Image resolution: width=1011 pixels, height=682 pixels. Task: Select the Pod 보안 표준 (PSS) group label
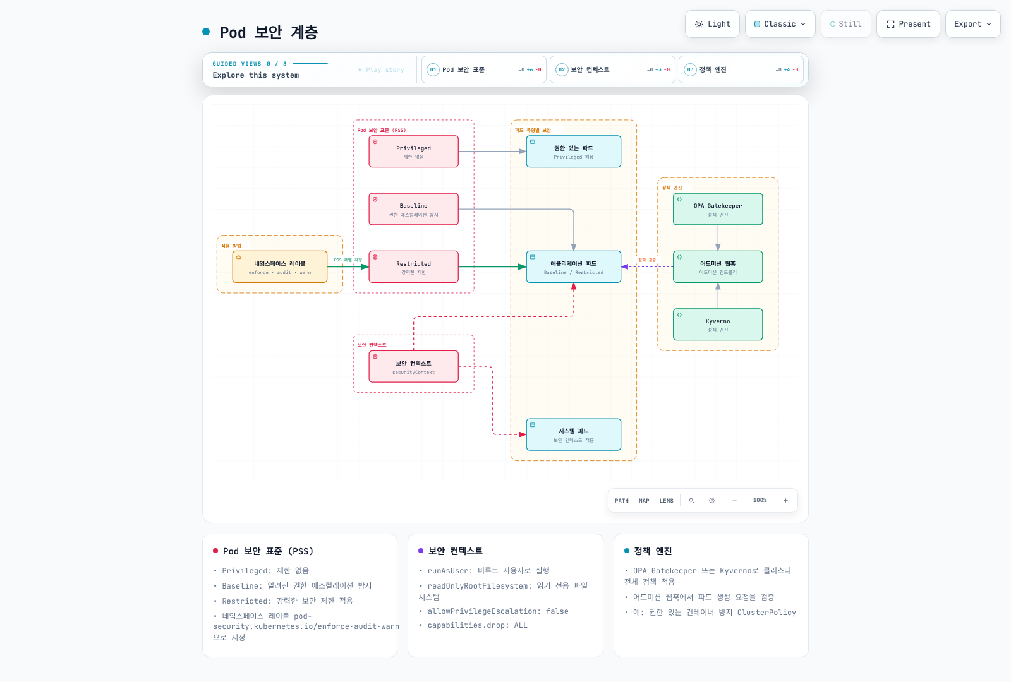tap(382, 130)
